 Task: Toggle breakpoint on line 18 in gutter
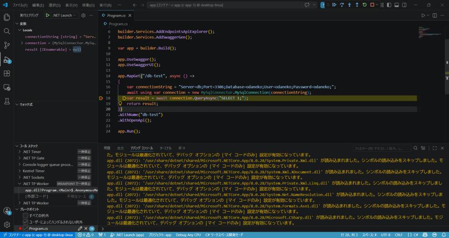click(101, 98)
